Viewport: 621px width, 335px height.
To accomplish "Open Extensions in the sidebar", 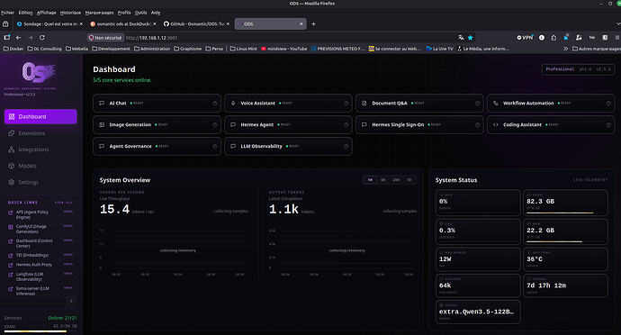I will pos(40,133).
